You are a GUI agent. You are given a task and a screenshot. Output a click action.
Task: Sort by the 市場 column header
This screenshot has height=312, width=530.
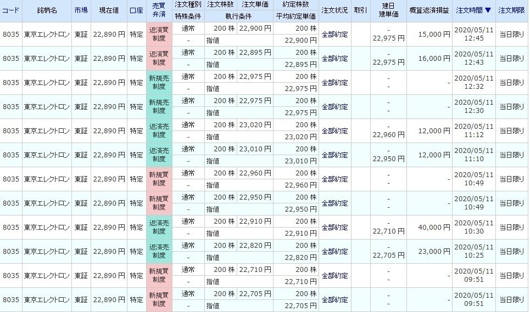(x=81, y=10)
